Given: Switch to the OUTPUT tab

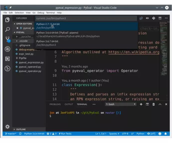Looking at the screenshot, I should (69, 104).
